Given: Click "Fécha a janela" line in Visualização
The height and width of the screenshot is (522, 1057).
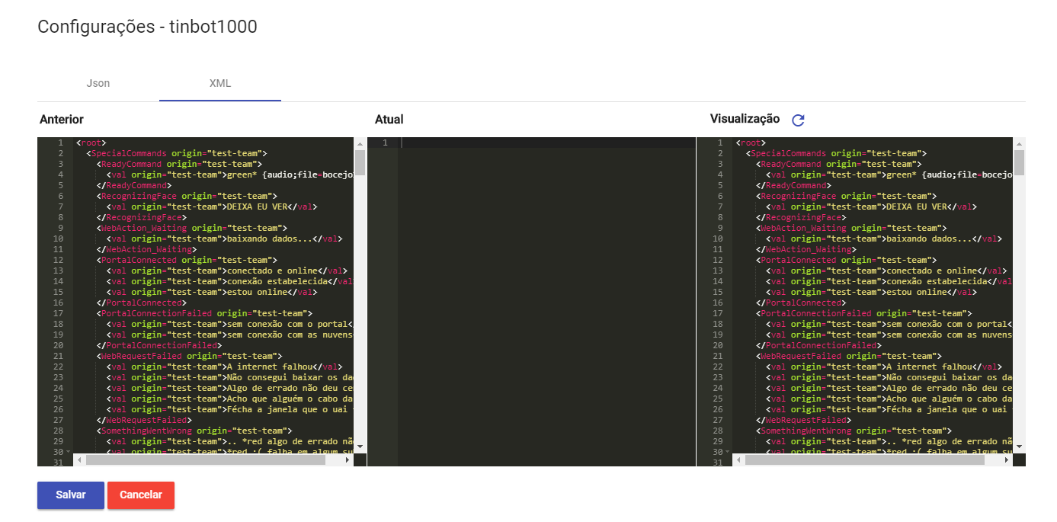Looking at the screenshot, I should tap(889, 409).
